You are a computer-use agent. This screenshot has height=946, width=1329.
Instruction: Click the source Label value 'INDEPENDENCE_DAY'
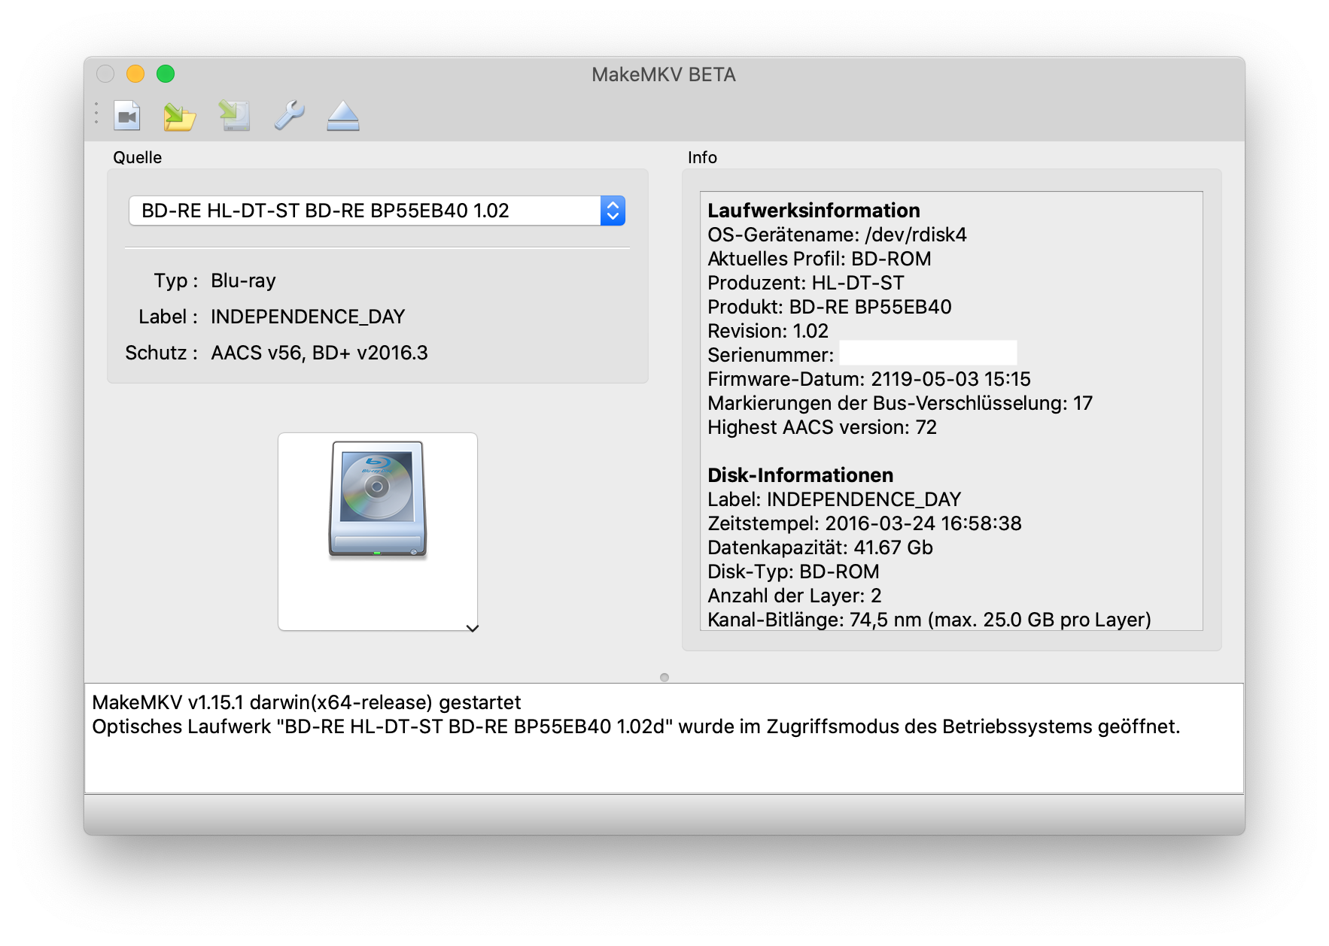(308, 317)
